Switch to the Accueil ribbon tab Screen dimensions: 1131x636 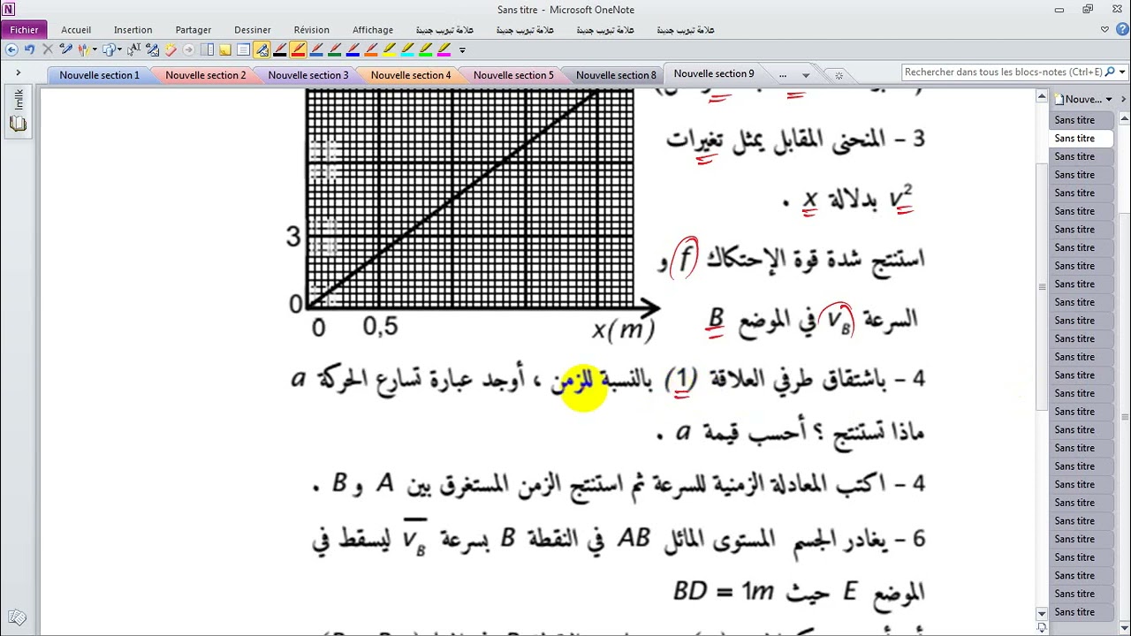pyautogui.click(x=76, y=30)
